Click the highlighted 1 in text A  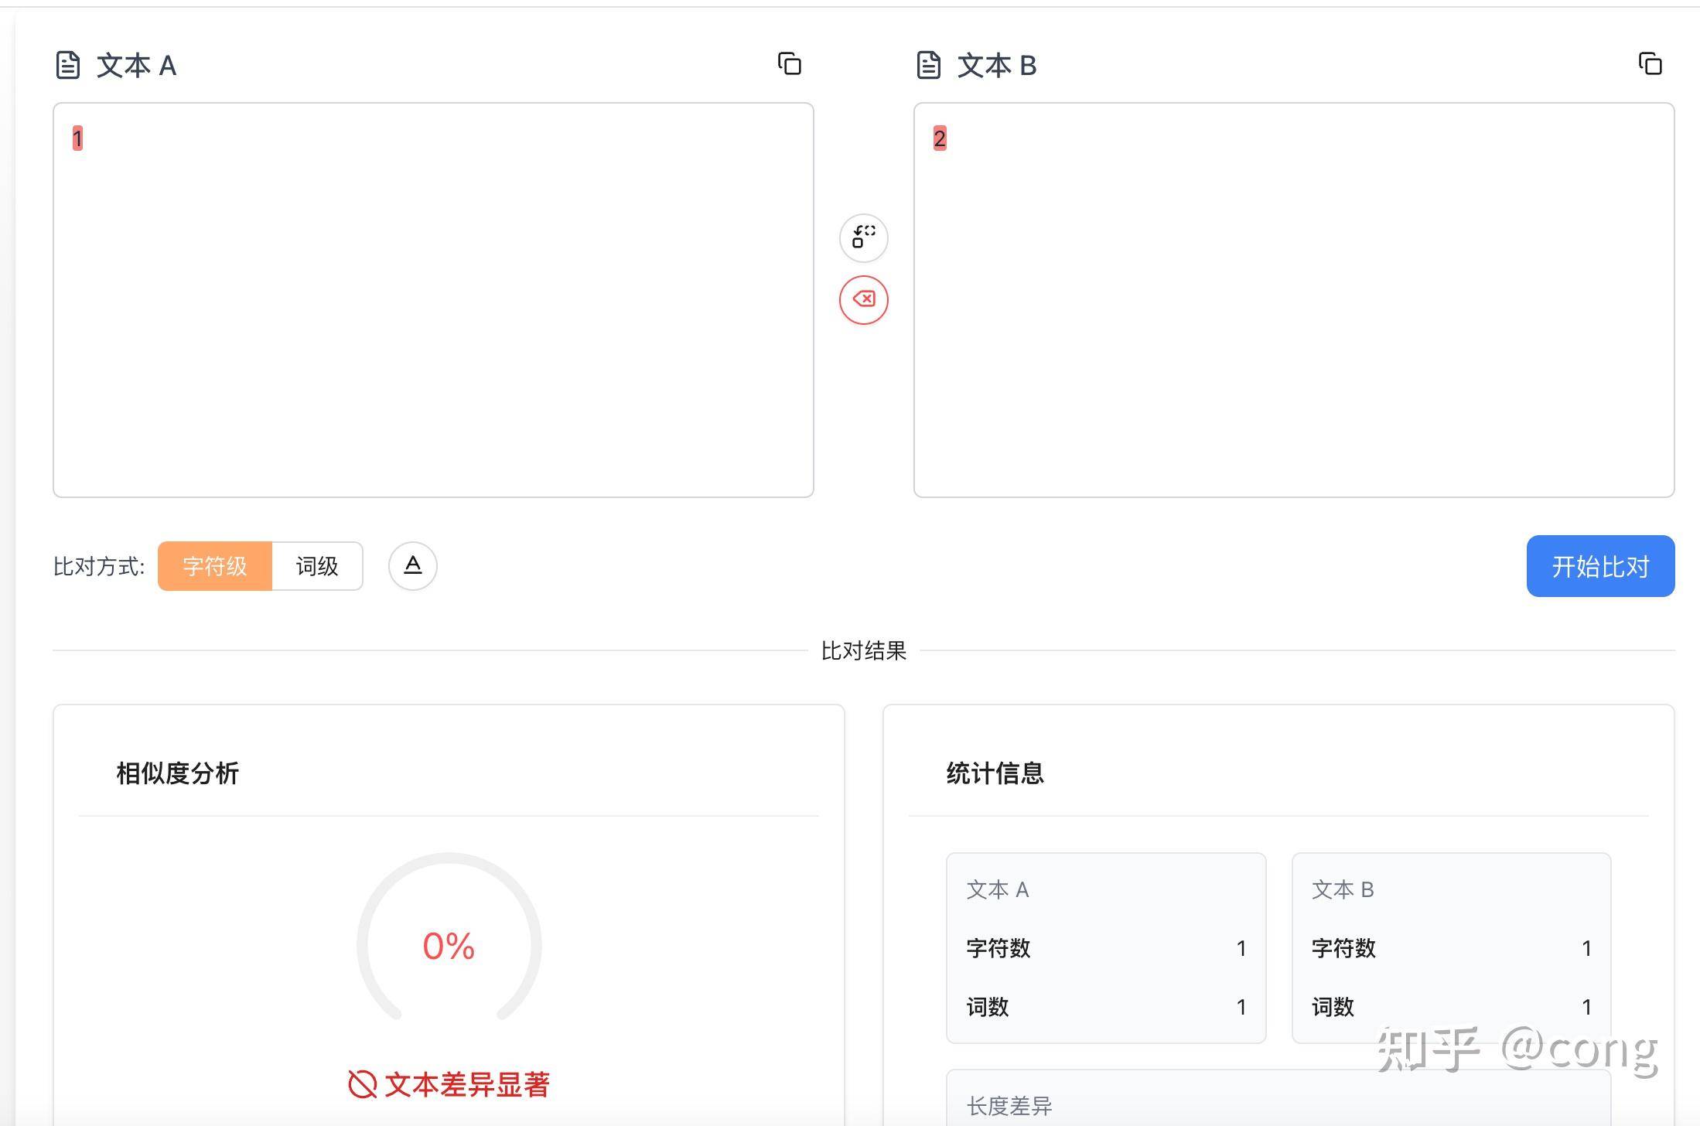click(x=77, y=138)
